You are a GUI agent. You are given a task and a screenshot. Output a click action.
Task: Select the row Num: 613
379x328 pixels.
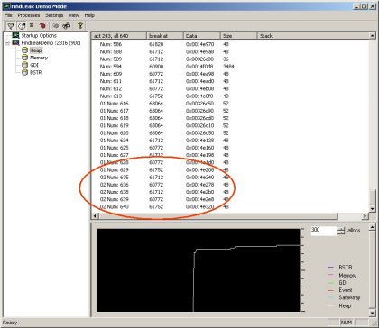230,96
